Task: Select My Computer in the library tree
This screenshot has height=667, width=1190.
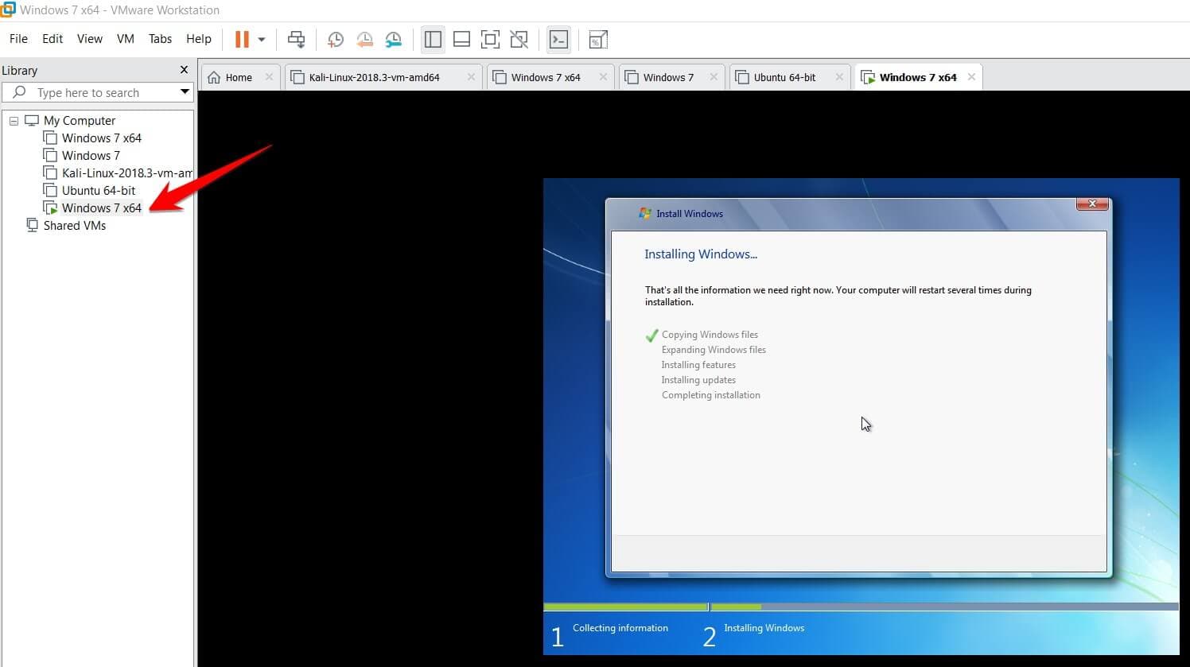Action: (x=79, y=121)
